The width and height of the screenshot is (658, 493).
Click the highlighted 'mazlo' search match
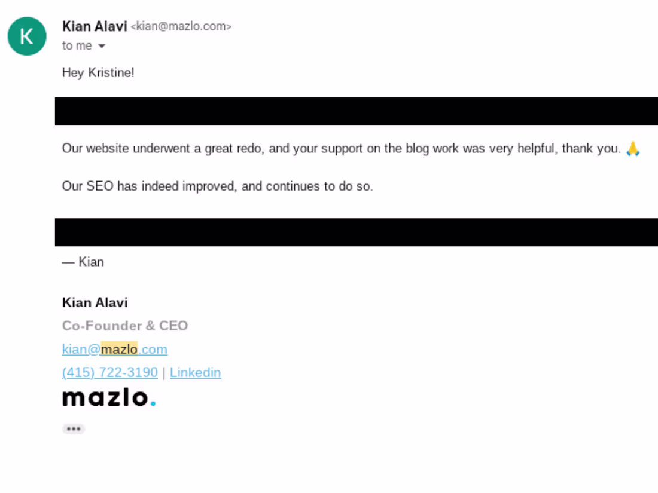point(119,349)
